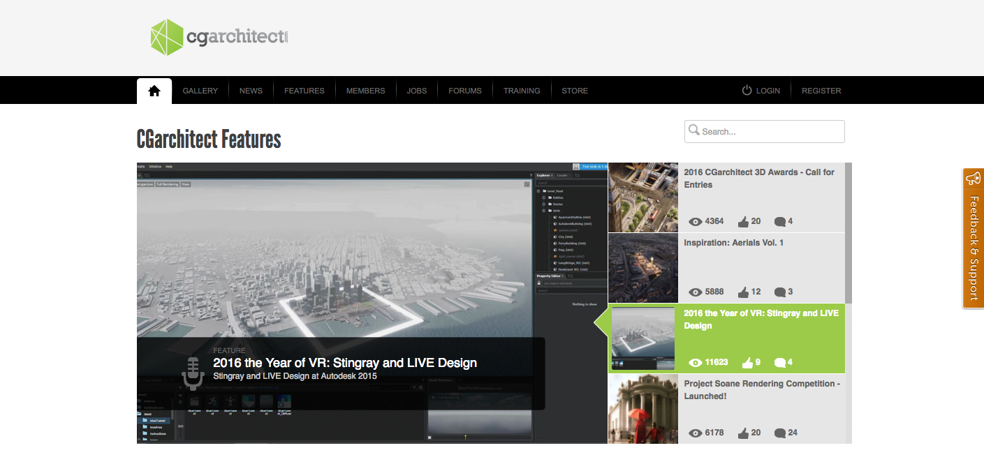This screenshot has height=471, width=984.
Task: Click the Aerials Vol. 1 night city thumbnail
Action: [643, 268]
